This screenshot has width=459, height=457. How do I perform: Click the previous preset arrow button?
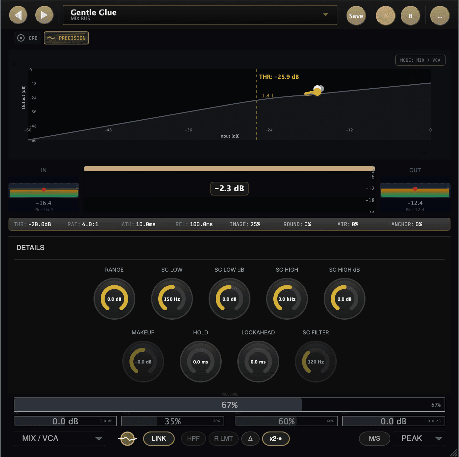click(x=18, y=15)
